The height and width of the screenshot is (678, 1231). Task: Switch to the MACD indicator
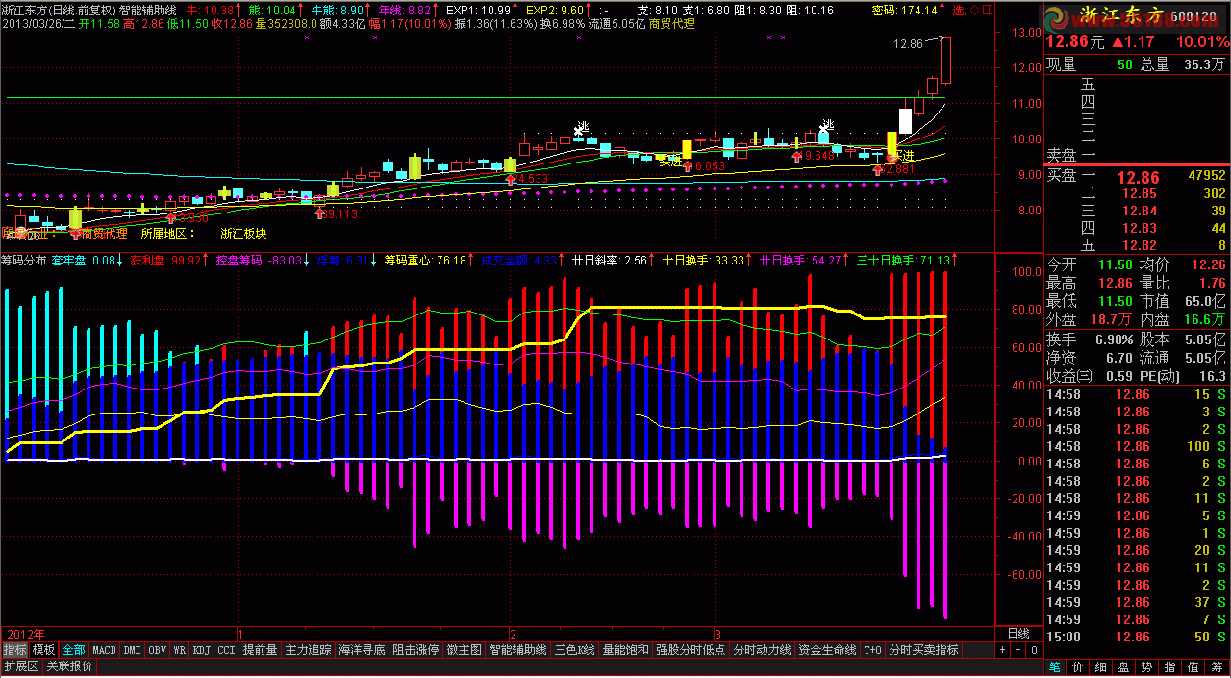(104, 650)
